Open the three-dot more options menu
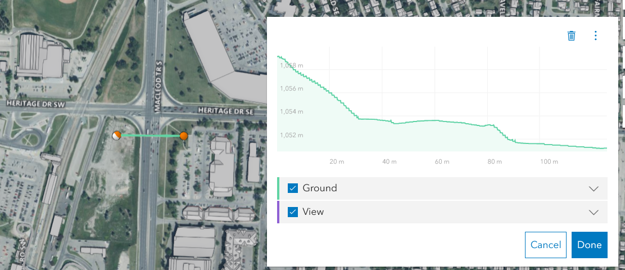Image resolution: width=625 pixels, height=270 pixels. point(596,36)
